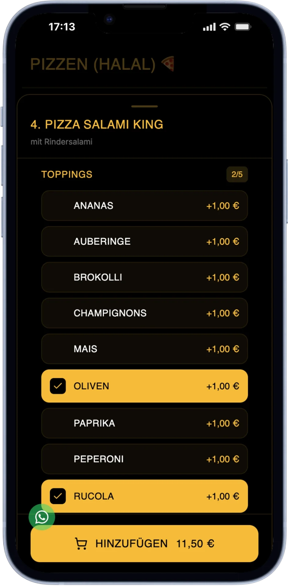Add Auberinge as a topping
This screenshot has width=288, height=587.
click(144, 241)
